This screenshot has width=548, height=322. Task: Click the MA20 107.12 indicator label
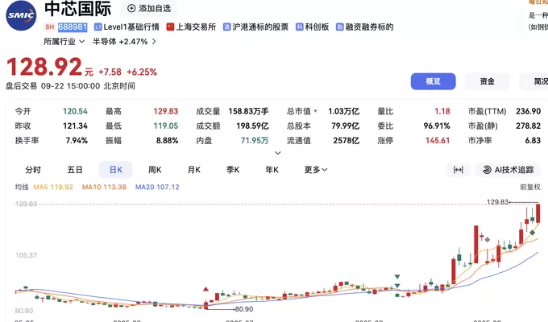click(157, 188)
